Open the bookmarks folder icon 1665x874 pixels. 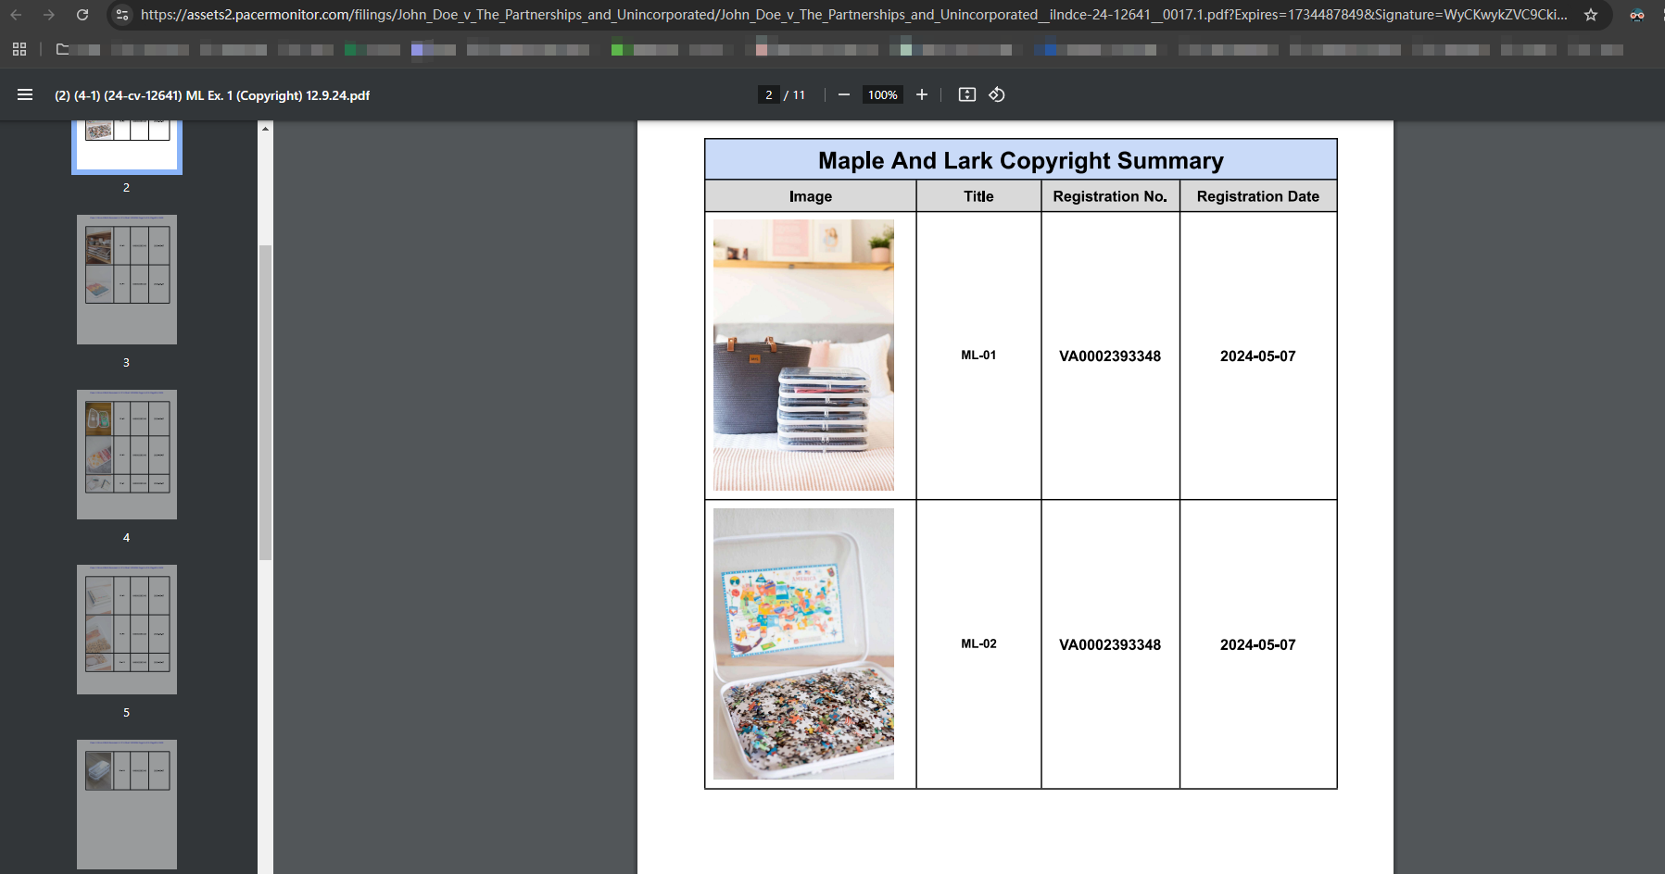63,49
